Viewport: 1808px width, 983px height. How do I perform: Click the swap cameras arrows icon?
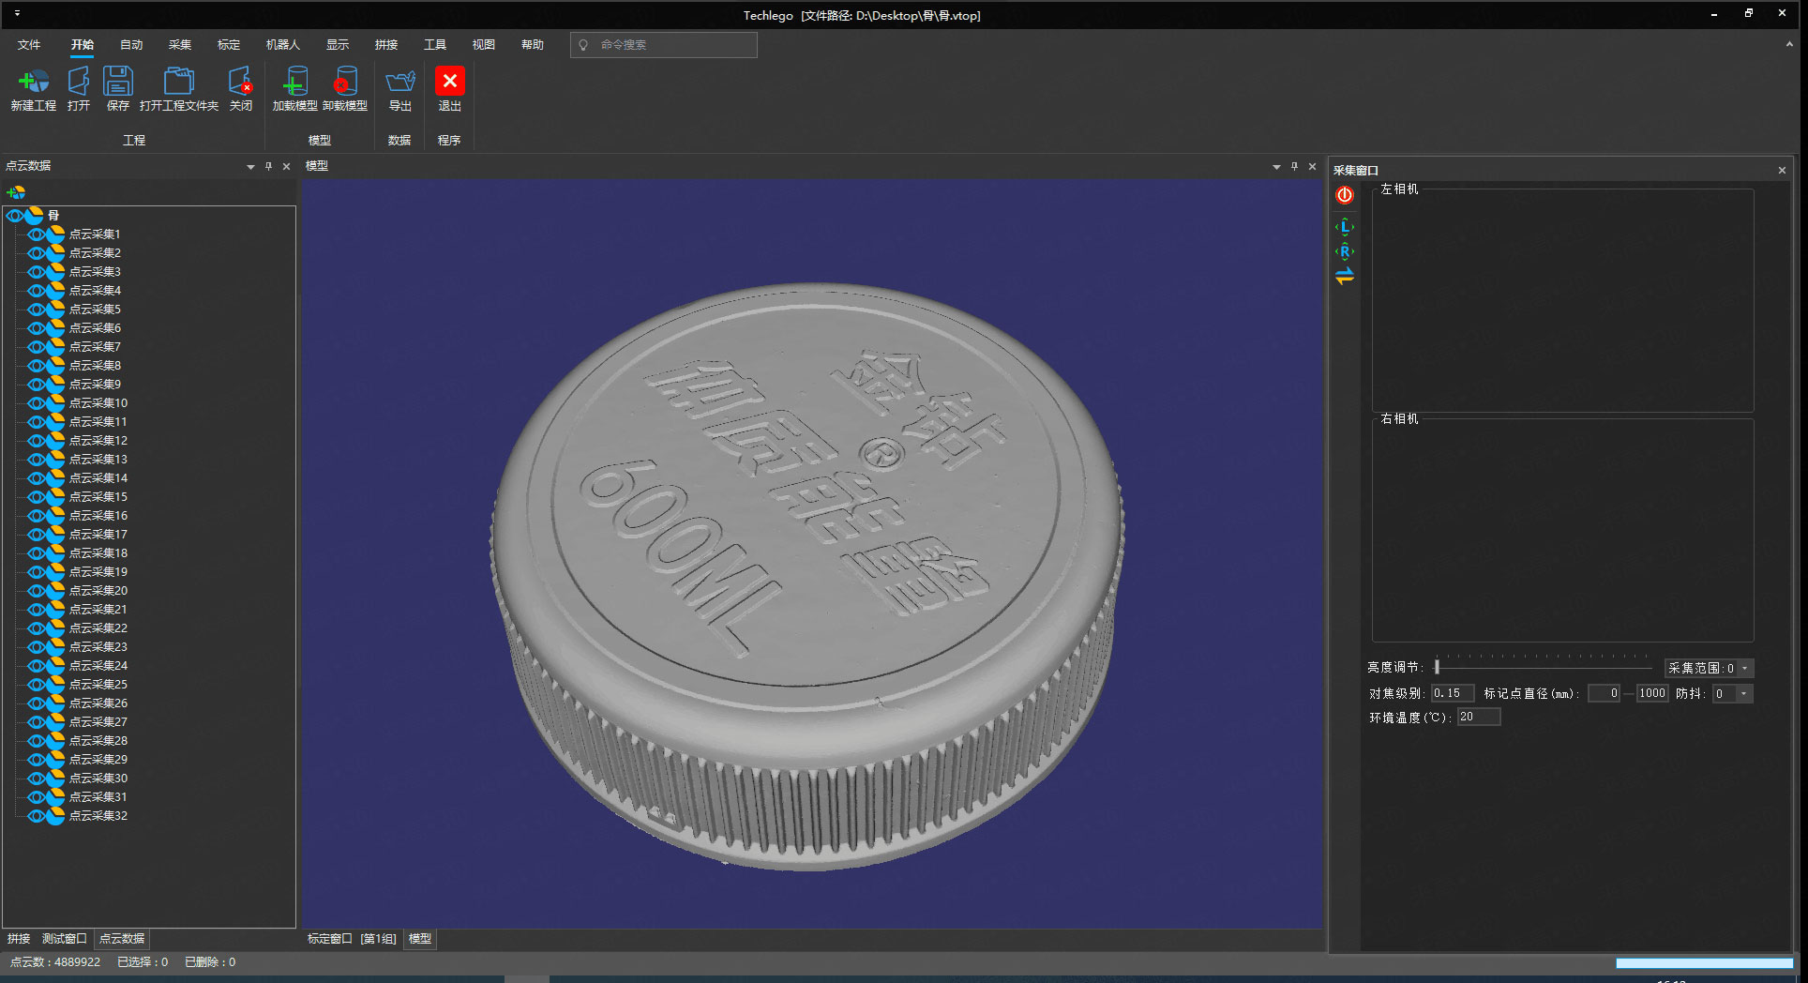tap(1345, 277)
